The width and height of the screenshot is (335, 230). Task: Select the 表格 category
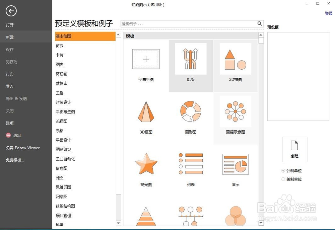pyautogui.click(x=60, y=131)
